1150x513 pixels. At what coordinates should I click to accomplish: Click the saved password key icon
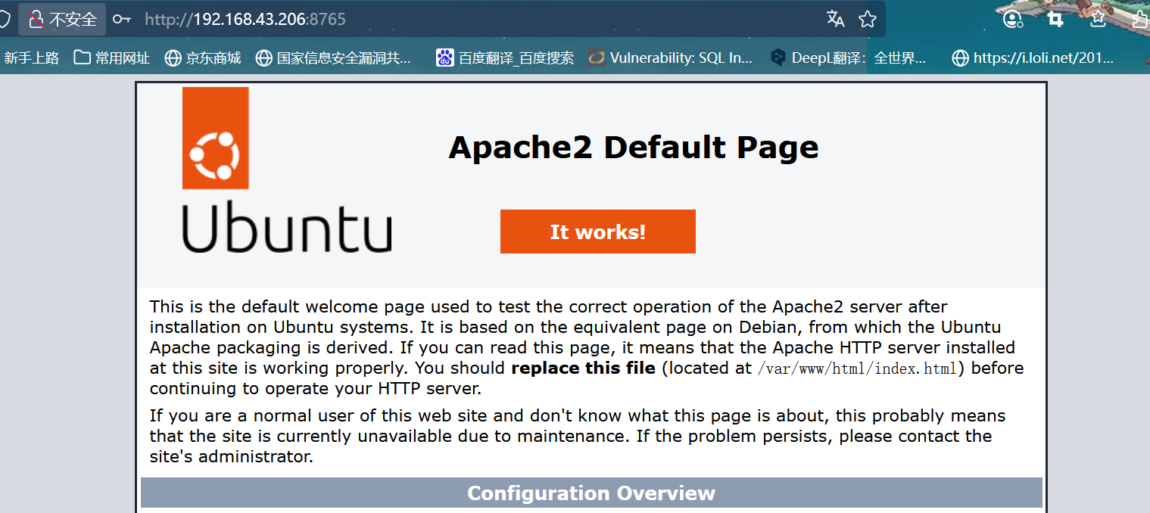122,20
